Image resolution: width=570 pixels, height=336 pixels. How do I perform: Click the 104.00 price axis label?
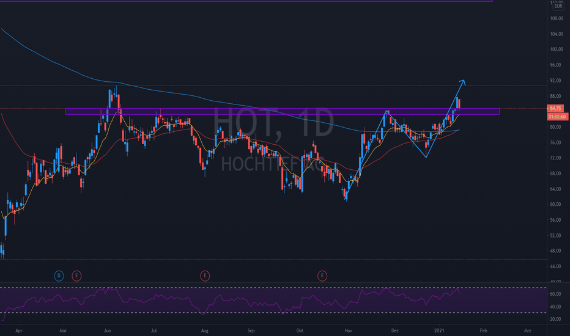pyautogui.click(x=556, y=34)
